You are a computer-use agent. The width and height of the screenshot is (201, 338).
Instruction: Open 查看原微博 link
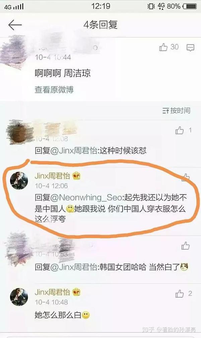[x=54, y=89]
